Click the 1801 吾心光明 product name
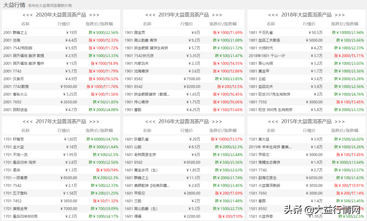 click(x=261, y=64)
